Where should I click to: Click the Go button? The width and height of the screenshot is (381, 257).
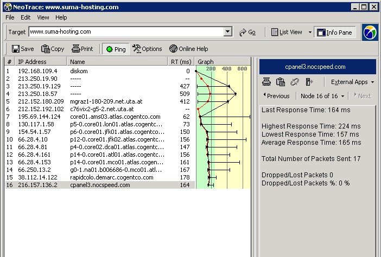pos(247,33)
